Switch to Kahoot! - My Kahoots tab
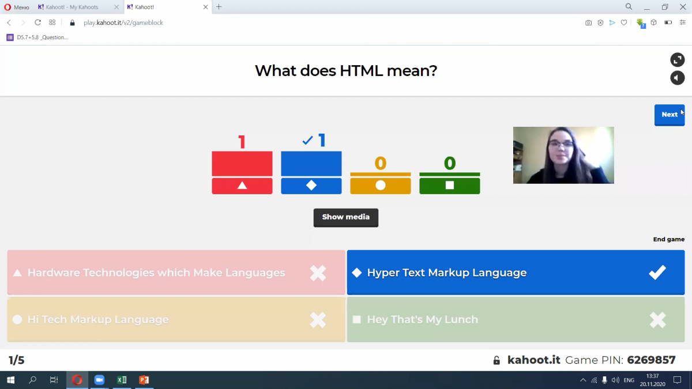 click(x=72, y=7)
